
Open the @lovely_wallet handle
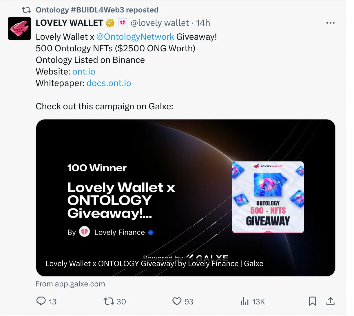tap(160, 23)
